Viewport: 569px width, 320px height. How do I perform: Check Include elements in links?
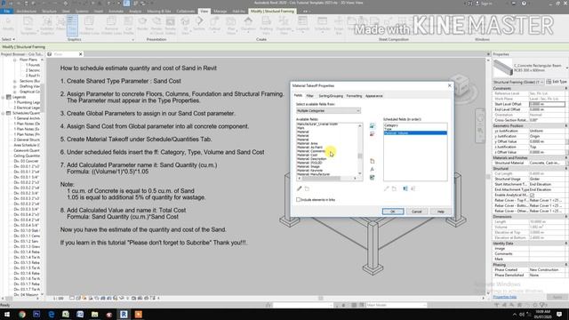[299, 199]
